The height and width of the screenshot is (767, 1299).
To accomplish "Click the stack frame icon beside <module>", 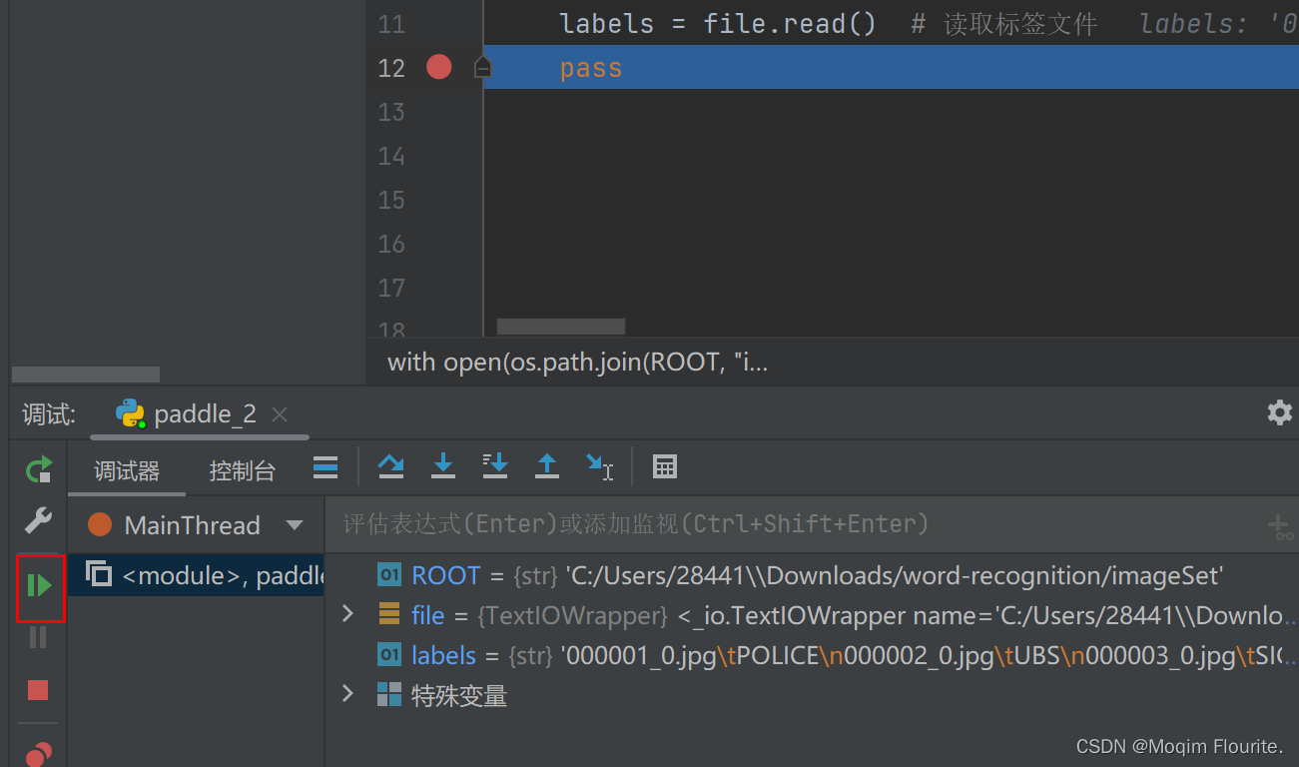I will tap(98, 573).
